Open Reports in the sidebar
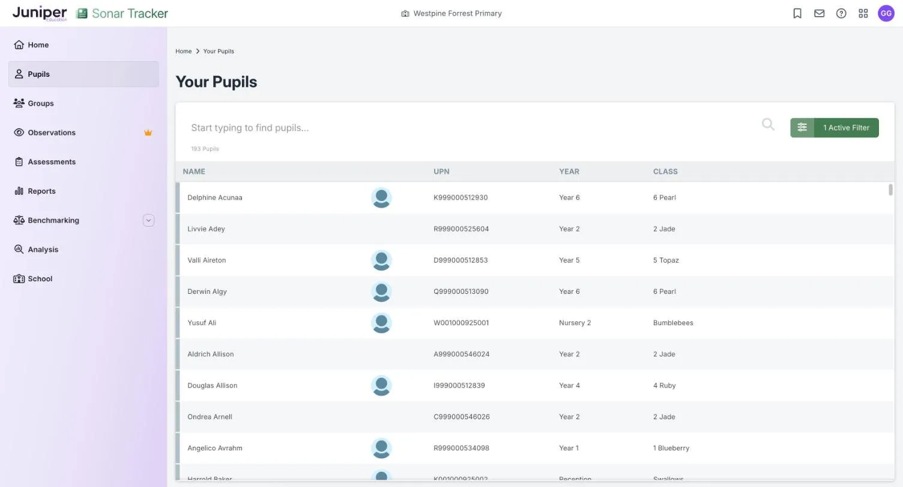This screenshot has height=487, width=903. (83, 191)
